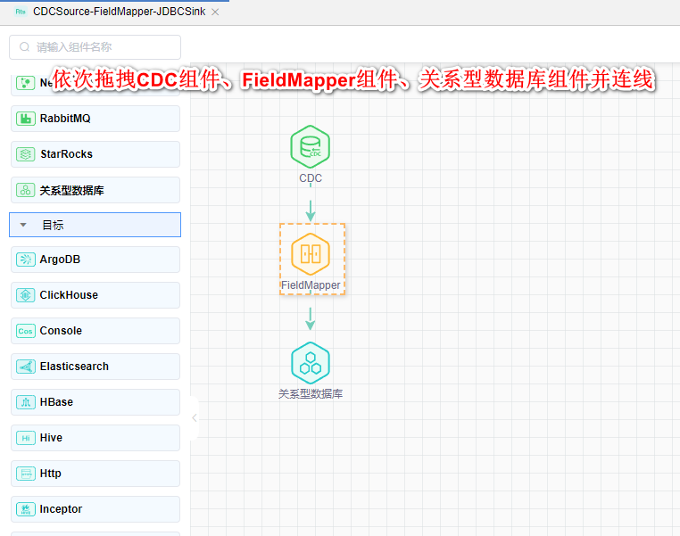Viewport: 680px width, 536px height.
Task: Click the triangle arrow beside 目标
Action: coord(23,226)
